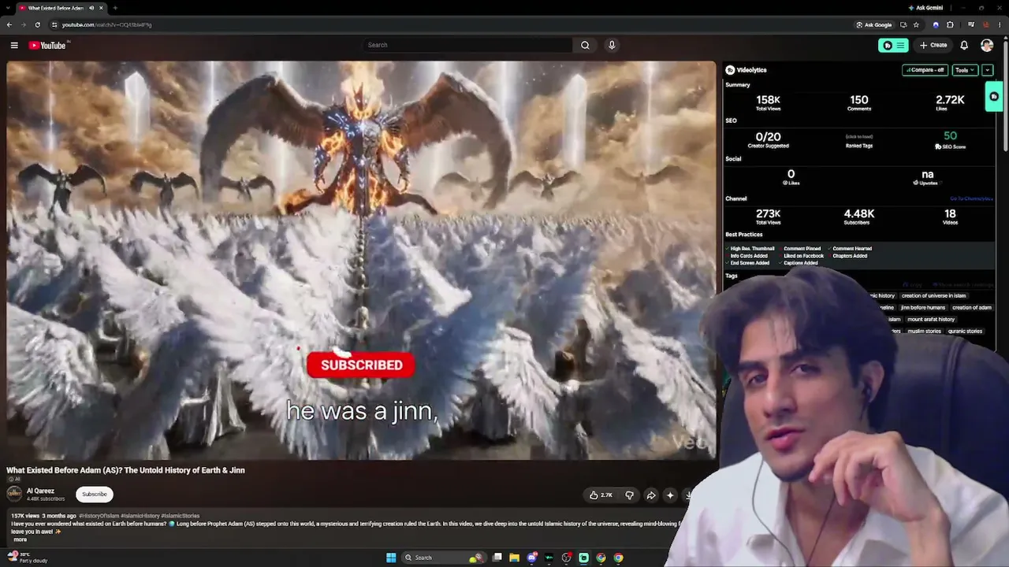Reload the page with the refresh icon
The image size is (1009, 567).
click(x=37, y=24)
